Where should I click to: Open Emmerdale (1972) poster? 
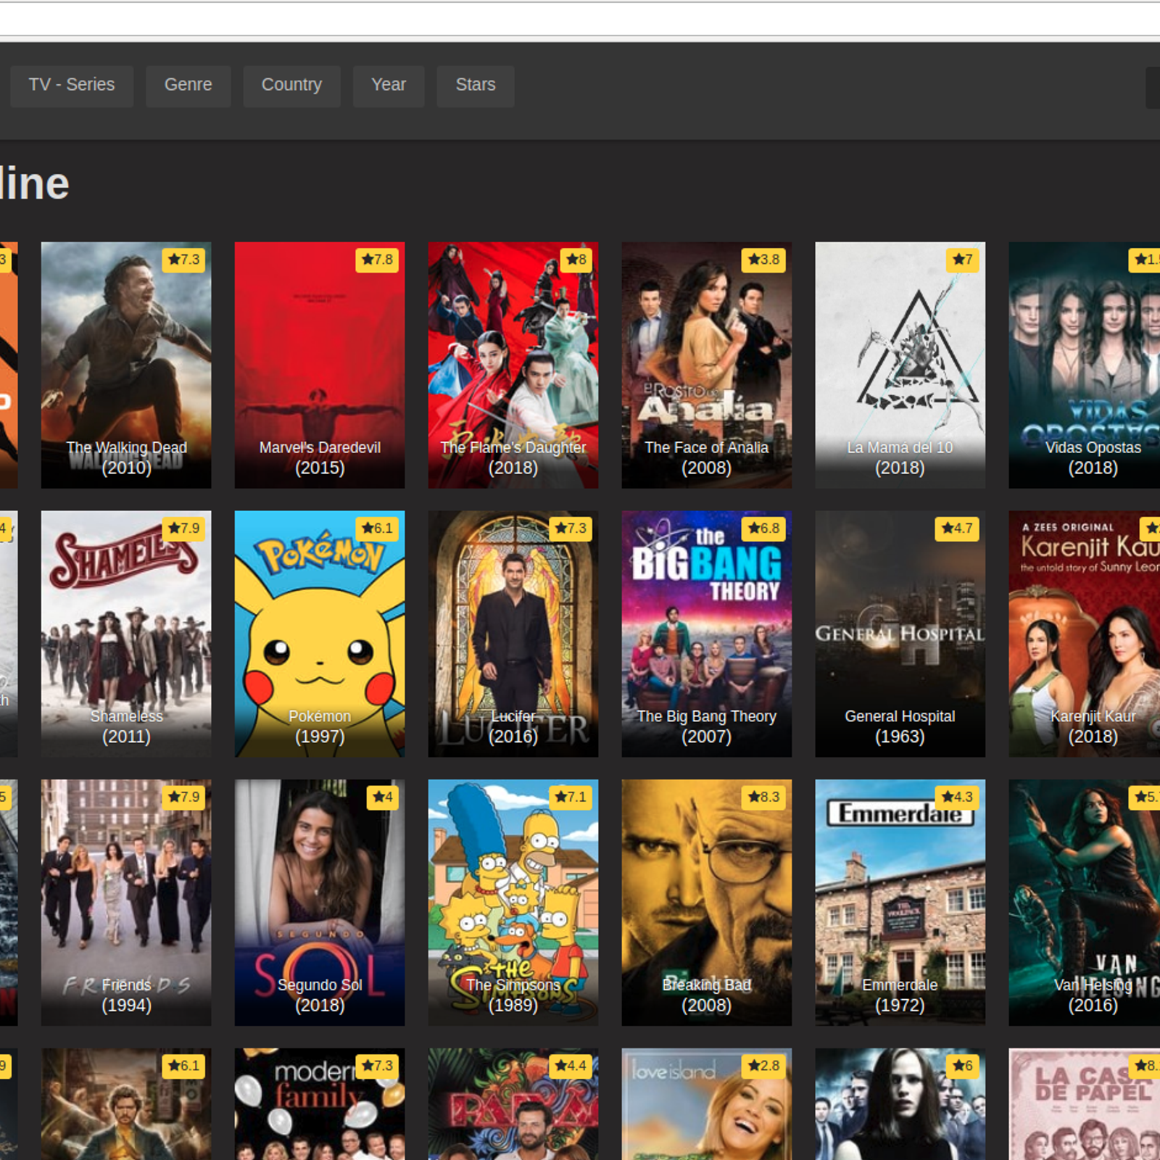[900, 903]
